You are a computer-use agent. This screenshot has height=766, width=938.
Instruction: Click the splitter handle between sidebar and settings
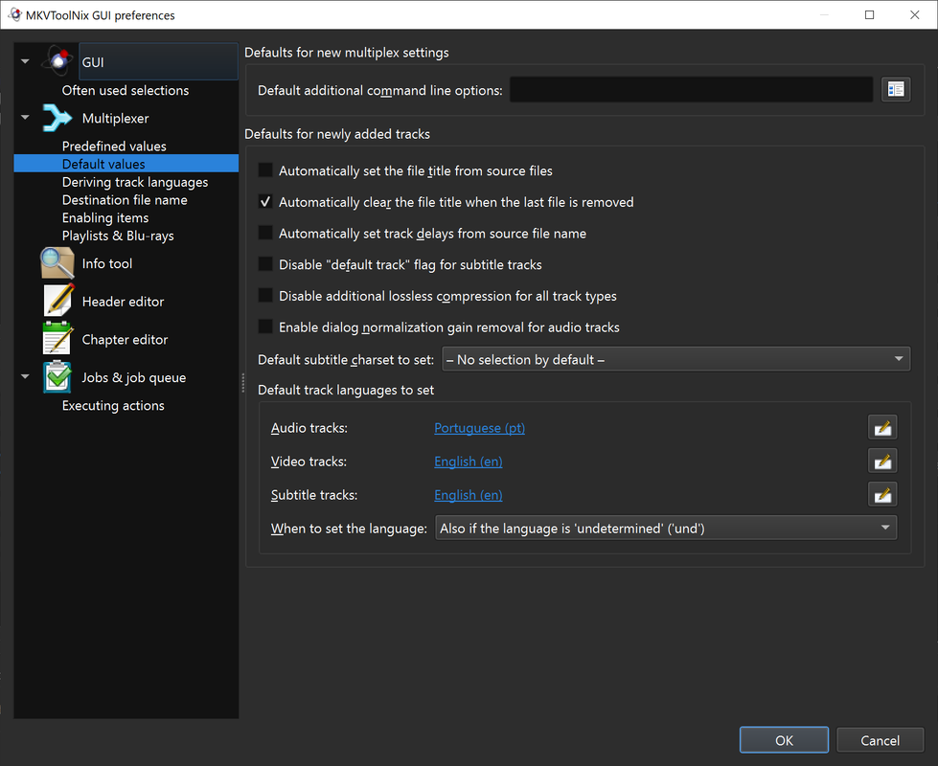(242, 383)
